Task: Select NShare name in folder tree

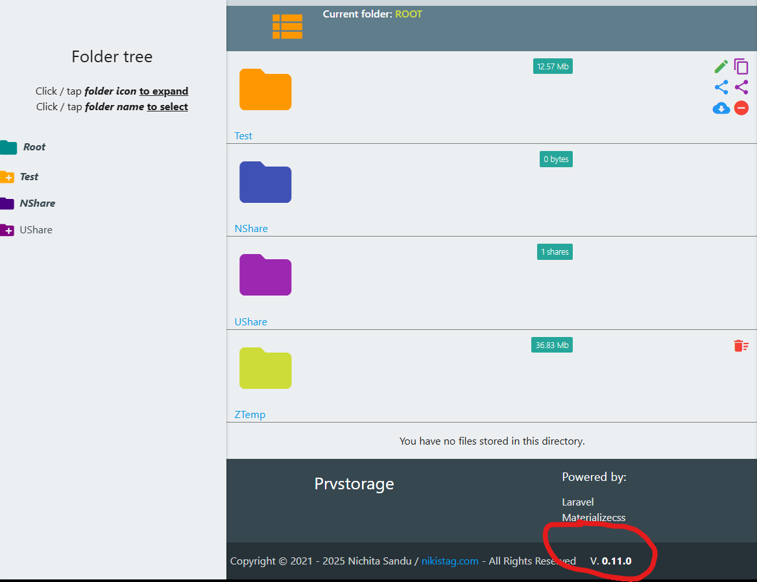Action: point(38,204)
